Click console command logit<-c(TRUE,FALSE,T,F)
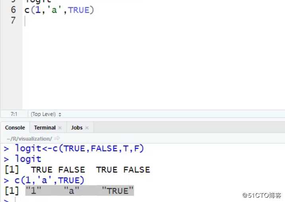Image resolution: width=285 pixels, height=202 pixels. tap(79, 149)
